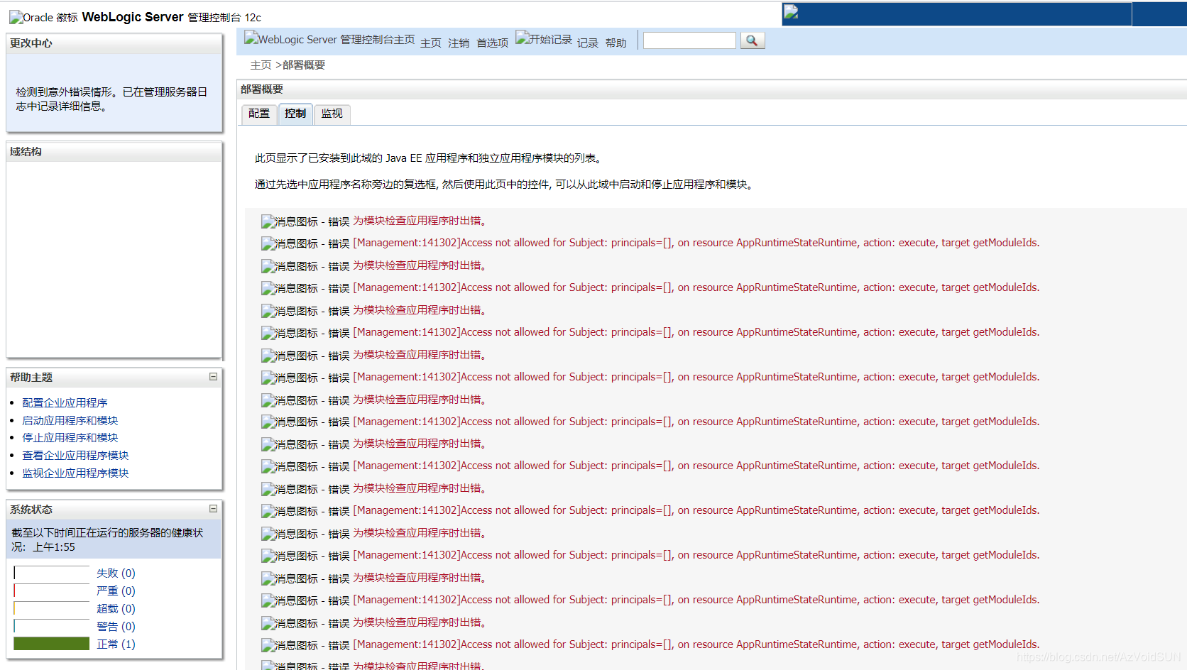Collapse the 系统状态 panel
The width and height of the screenshot is (1187, 670).
coord(213,509)
